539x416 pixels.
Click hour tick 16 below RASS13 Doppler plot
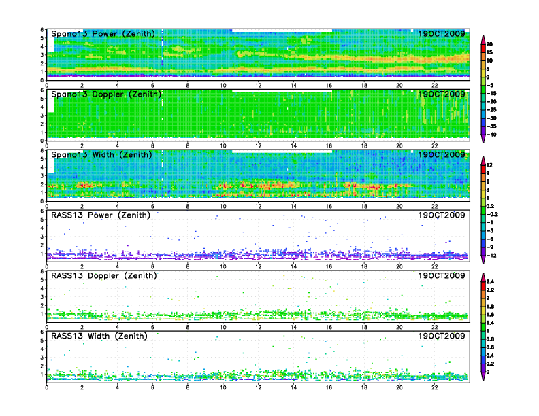(329, 327)
